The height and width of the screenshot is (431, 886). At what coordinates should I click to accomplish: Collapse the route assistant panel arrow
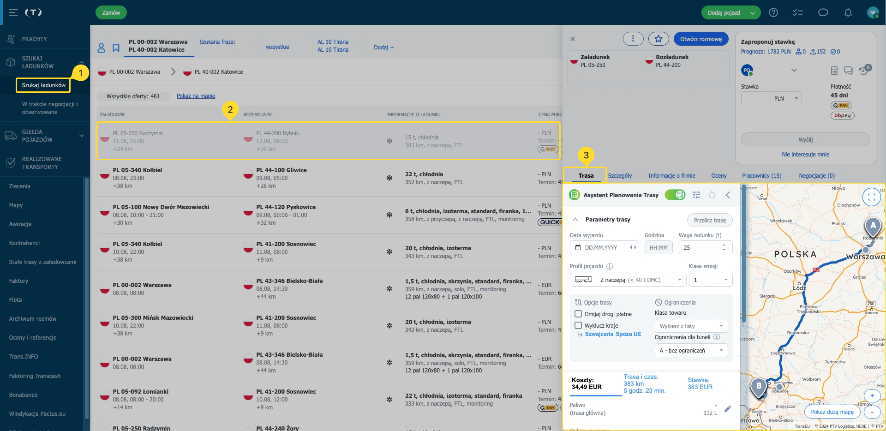click(728, 195)
